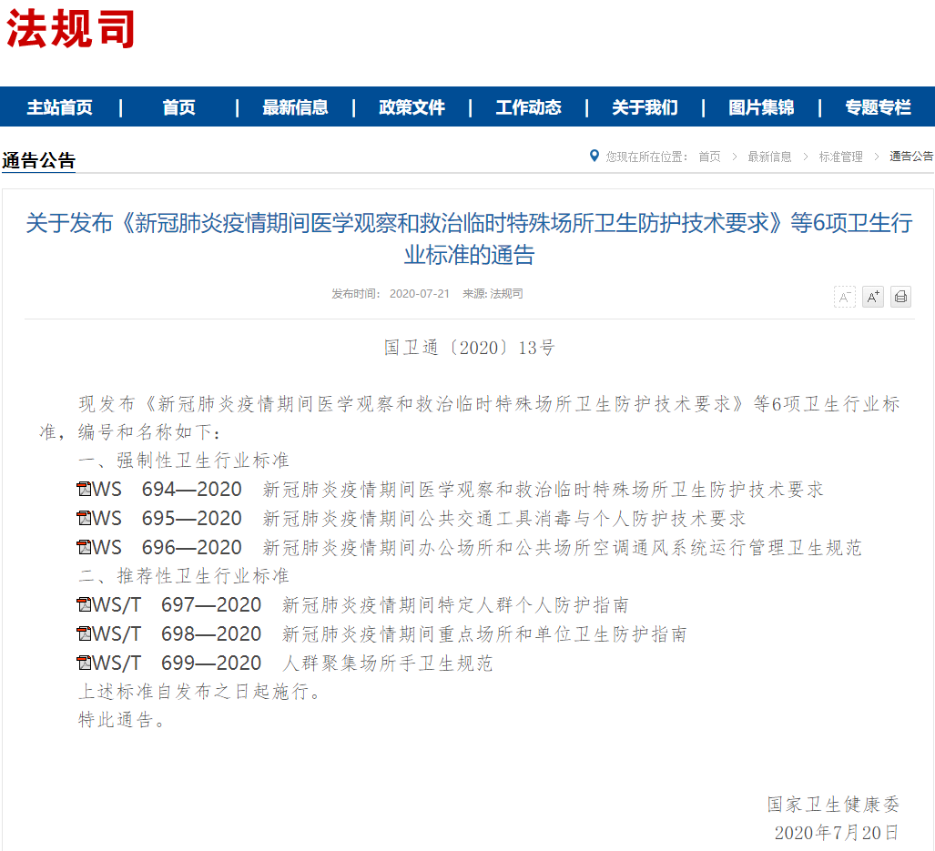Click 标准管理 breadcrumb link
Viewport: 935px width, 851px height.
click(x=840, y=157)
